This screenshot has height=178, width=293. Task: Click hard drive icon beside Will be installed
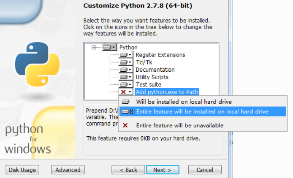pyautogui.click(x=125, y=102)
